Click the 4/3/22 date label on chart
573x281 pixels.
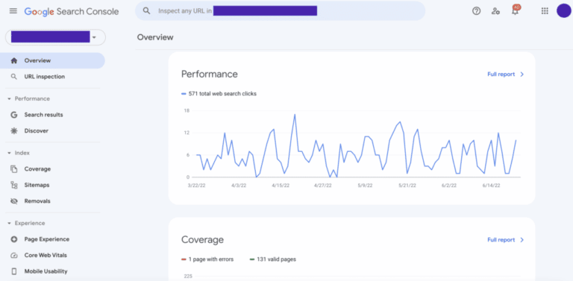[239, 186]
